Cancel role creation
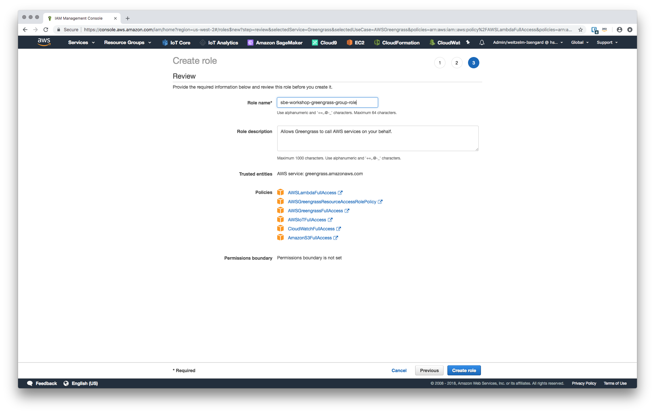This screenshot has width=655, height=414. pyautogui.click(x=399, y=371)
